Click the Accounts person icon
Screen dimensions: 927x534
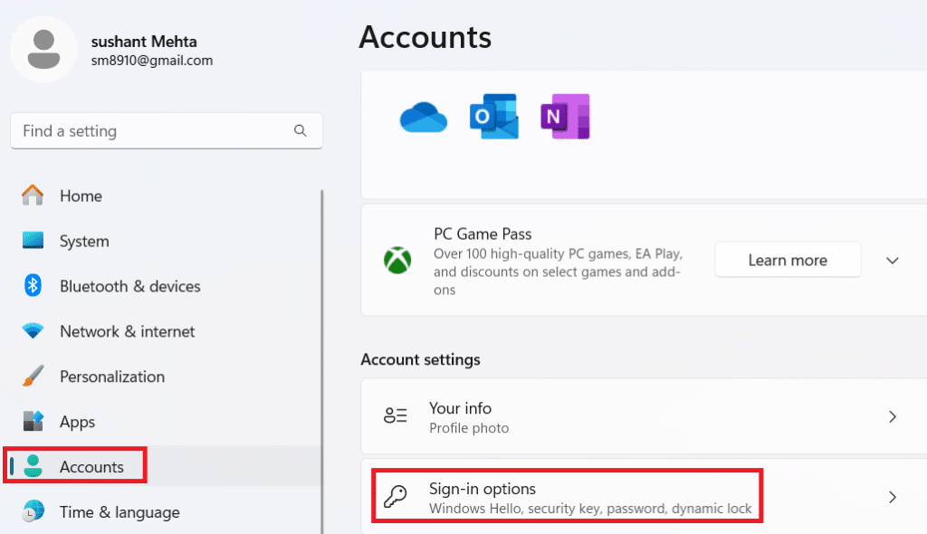[x=33, y=466]
